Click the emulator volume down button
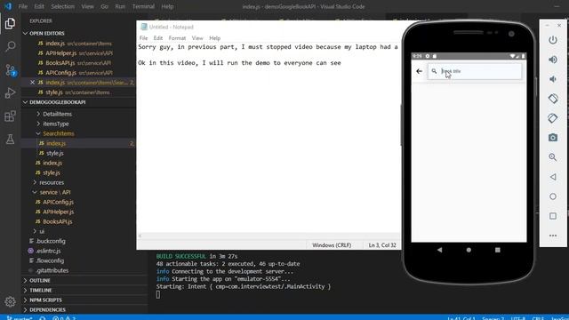The width and height of the screenshot is (569, 320). [x=553, y=79]
